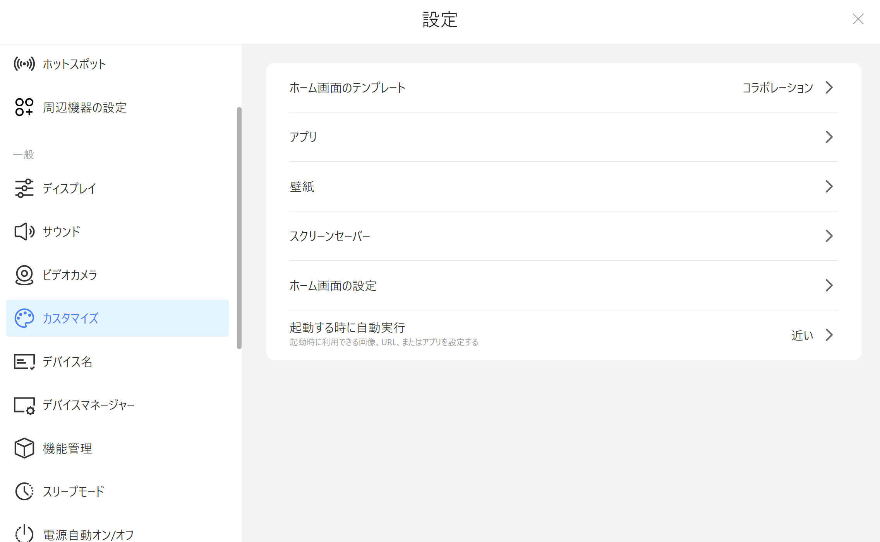
Task: Click the Sound (サウンド) speaker icon
Action: [x=24, y=232]
